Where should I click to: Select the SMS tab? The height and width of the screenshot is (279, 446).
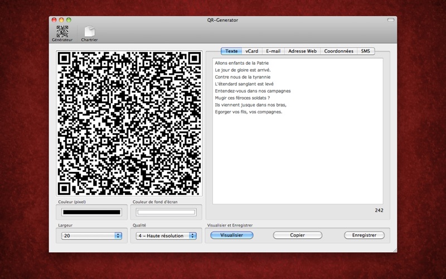[366, 51]
